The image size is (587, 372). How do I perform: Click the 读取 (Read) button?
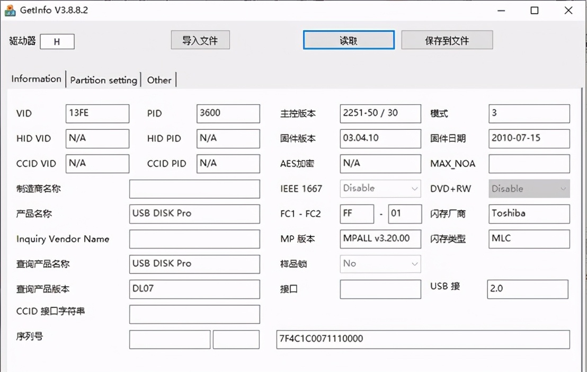[348, 40]
